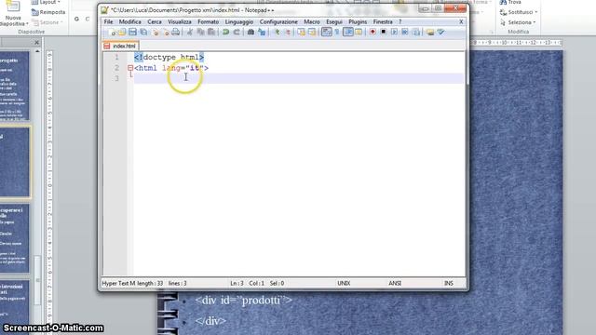The width and height of the screenshot is (596, 335).
Task: Click the Replace icon next to binoculars
Action: coord(262,33)
